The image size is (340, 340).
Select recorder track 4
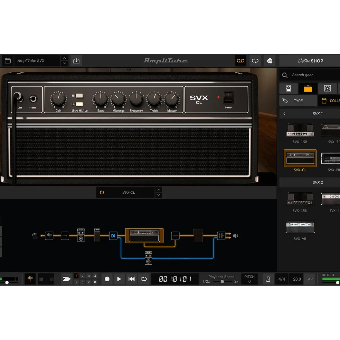[95, 276]
